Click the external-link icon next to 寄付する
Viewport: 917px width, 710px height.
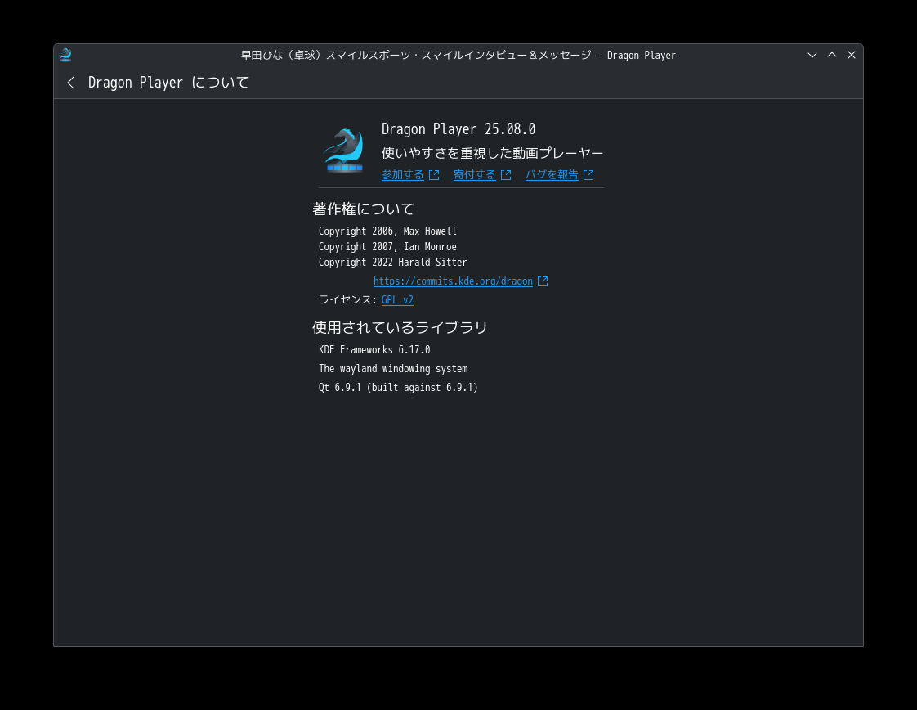pos(507,174)
